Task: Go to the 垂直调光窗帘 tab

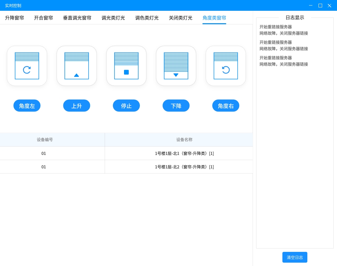Action: 77,18
